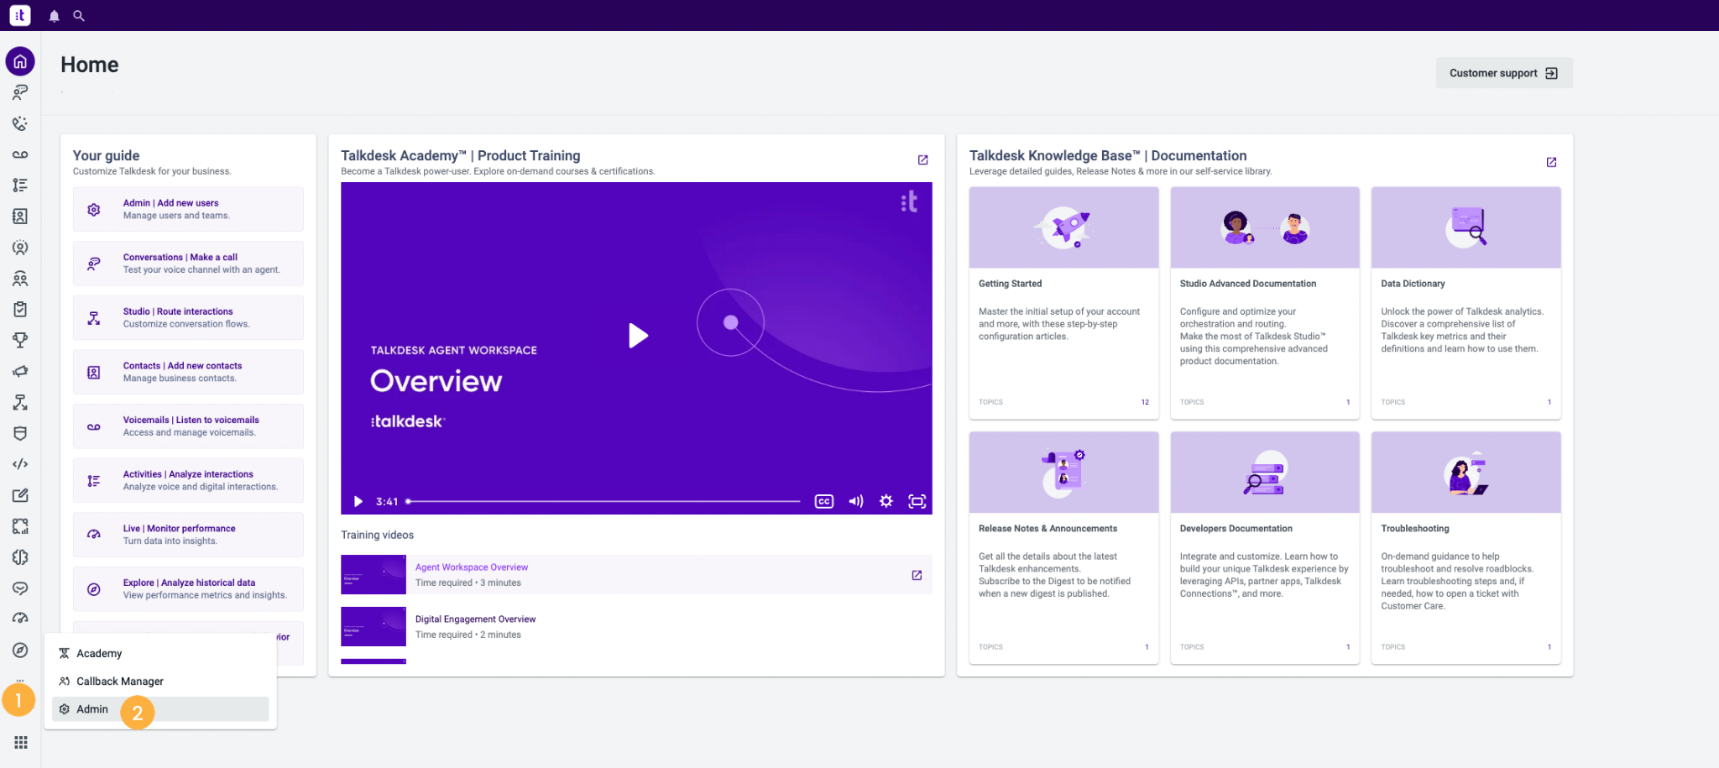This screenshot has height=768, width=1719.
Task: Open 'Activities | Analyze interactions' guide card
Action: [x=188, y=480]
